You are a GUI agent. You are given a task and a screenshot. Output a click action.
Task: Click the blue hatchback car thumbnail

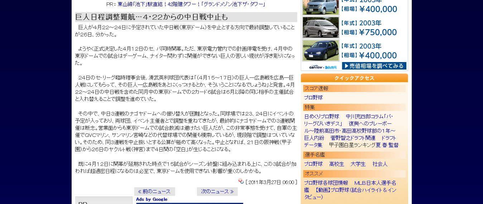[320, 50]
